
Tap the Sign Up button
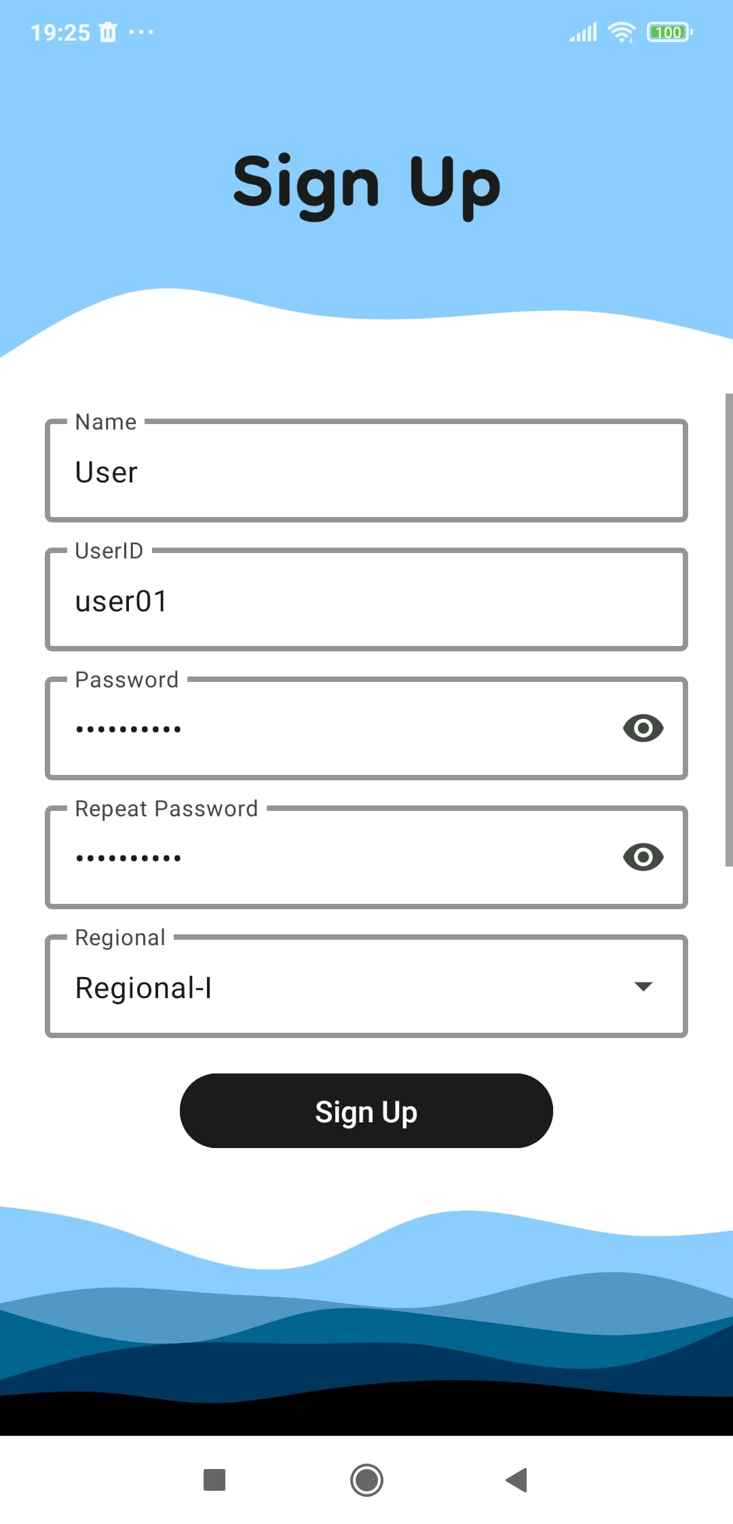(366, 1111)
